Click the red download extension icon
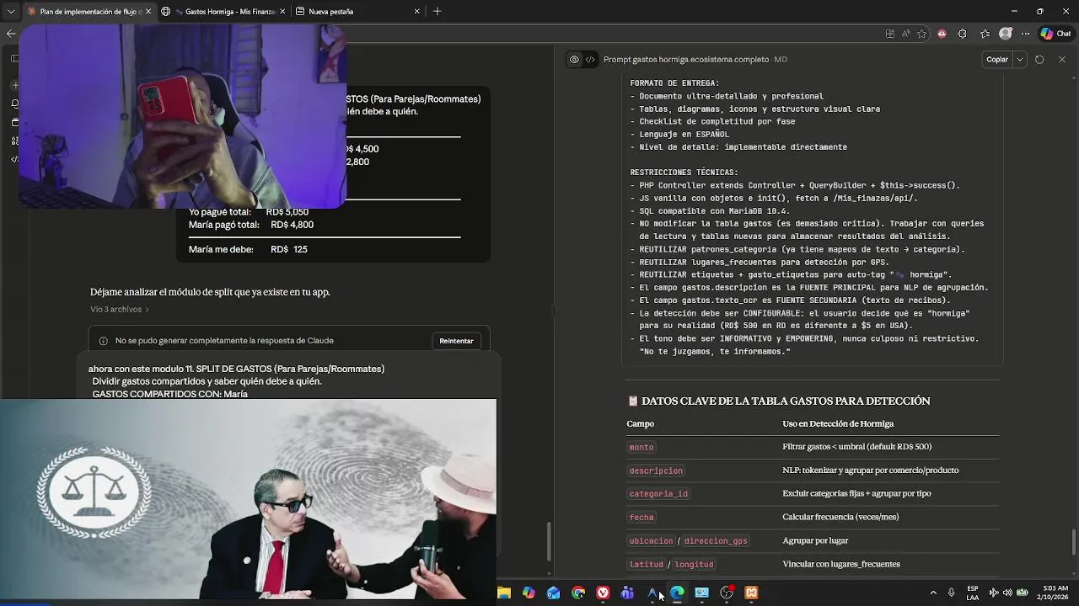 (942, 34)
